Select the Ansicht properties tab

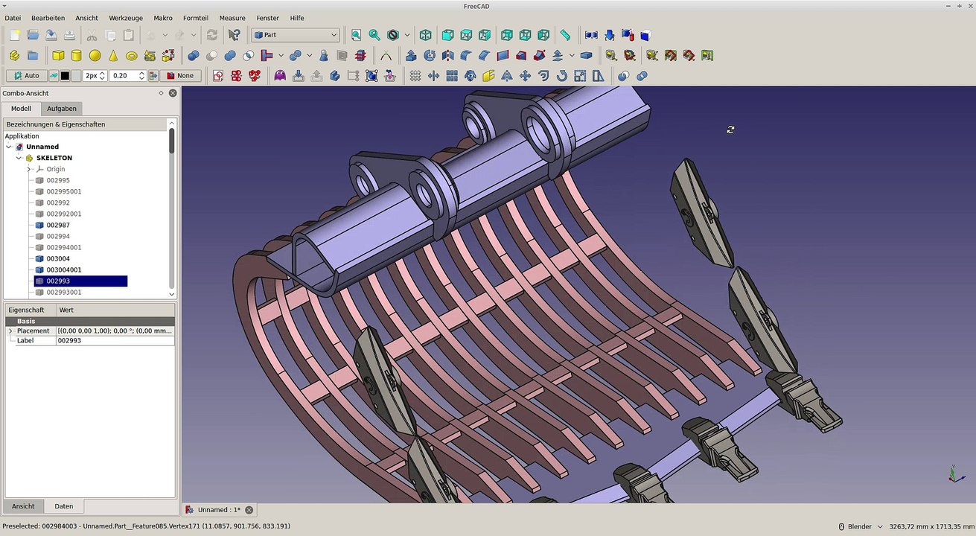coord(23,506)
